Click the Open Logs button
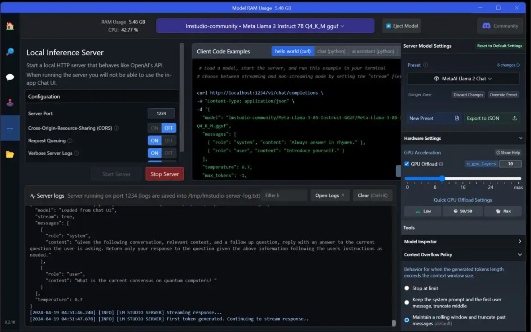This screenshot has height=332, width=531. (x=330, y=196)
